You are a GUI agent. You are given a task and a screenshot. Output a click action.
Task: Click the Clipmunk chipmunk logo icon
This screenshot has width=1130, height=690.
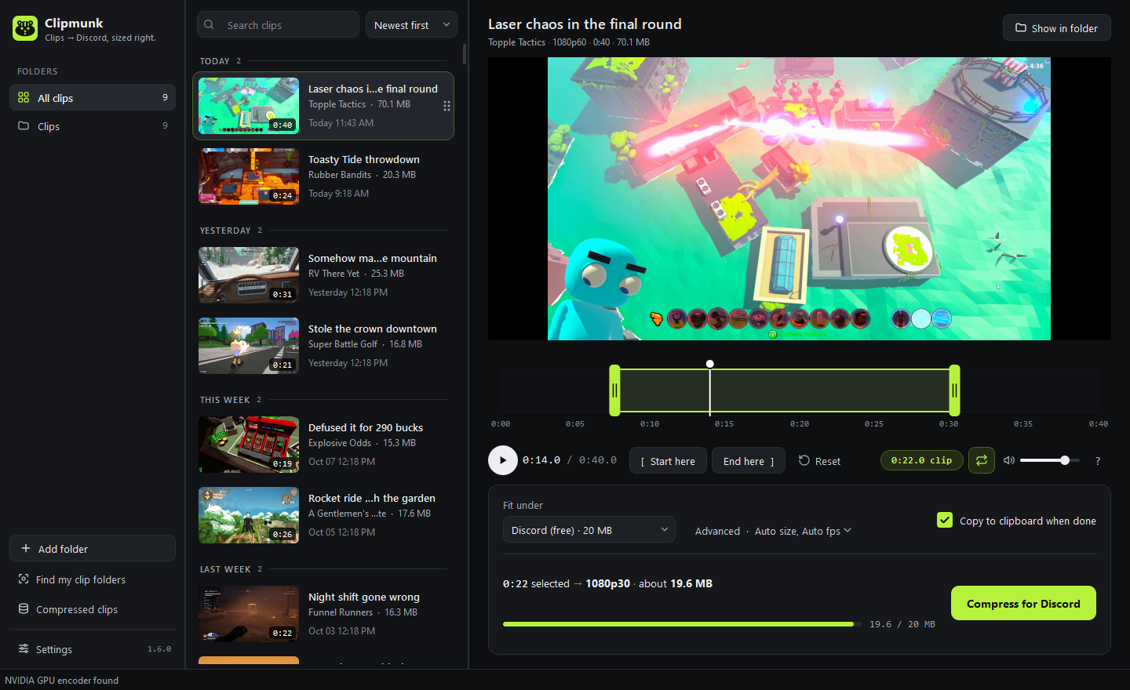click(x=25, y=28)
